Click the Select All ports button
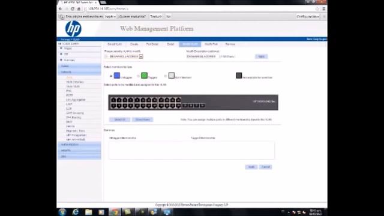384x216 pixels. [120, 119]
